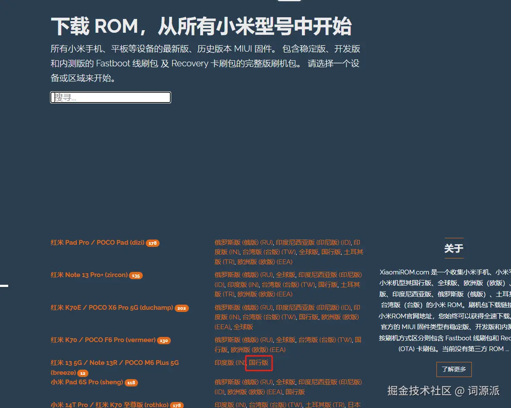Viewport: 511px width, 408px height.
Task: Select 国行版 for 小米 Pad 6S Pro (sheng)
Action: [295, 392]
